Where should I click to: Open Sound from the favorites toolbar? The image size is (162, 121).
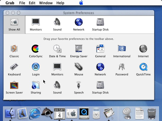(57, 25)
